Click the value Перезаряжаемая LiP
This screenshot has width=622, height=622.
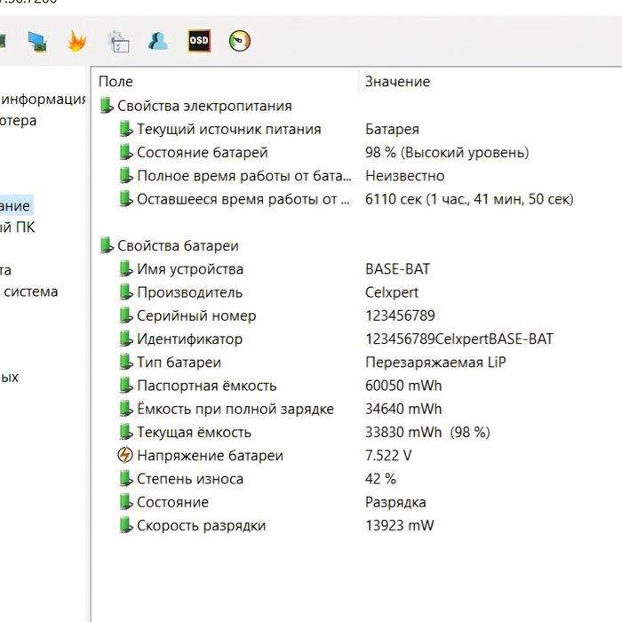[x=435, y=363]
